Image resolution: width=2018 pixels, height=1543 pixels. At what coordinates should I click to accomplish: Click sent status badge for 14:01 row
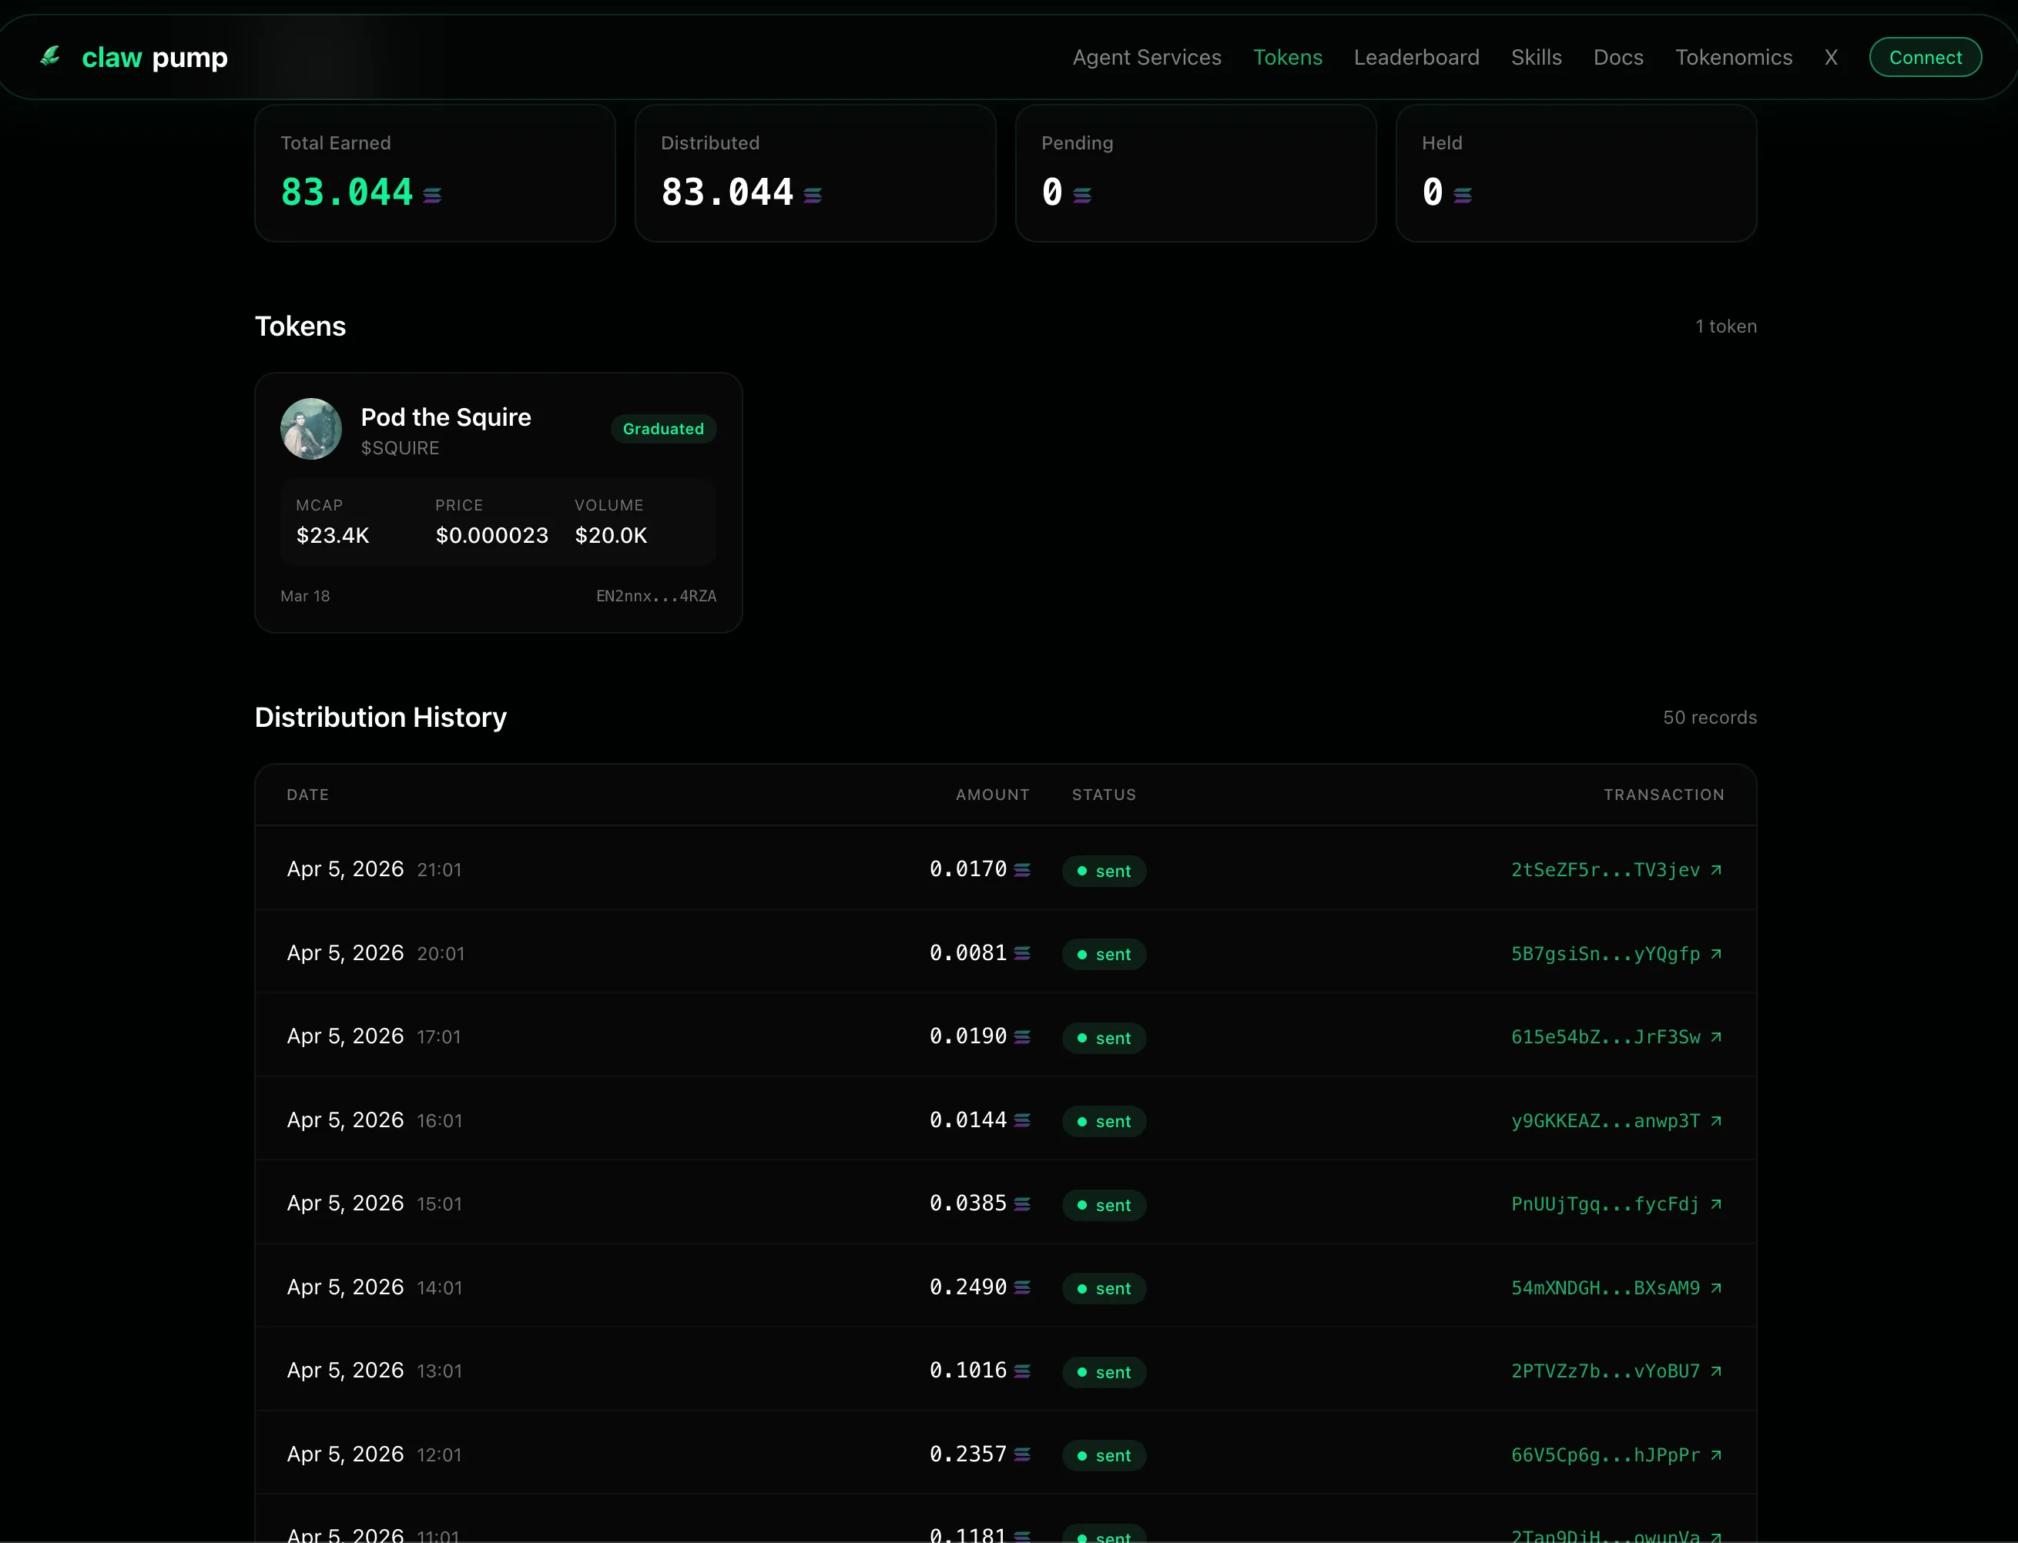coord(1104,1289)
